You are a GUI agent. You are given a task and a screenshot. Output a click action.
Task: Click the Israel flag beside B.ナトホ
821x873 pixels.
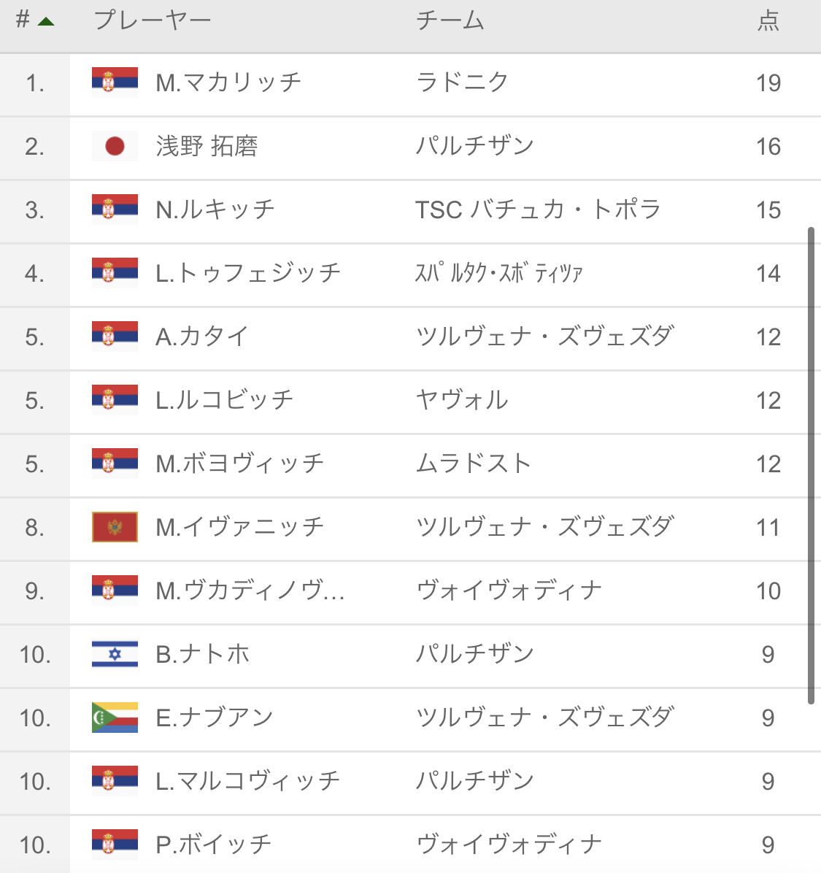tap(115, 653)
